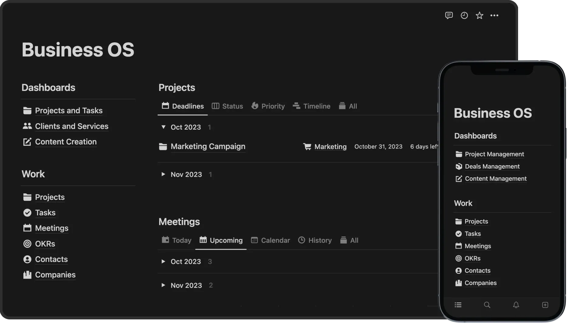The width and height of the screenshot is (567, 327).
Task: Click the page history clock icon
Action: [464, 16]
